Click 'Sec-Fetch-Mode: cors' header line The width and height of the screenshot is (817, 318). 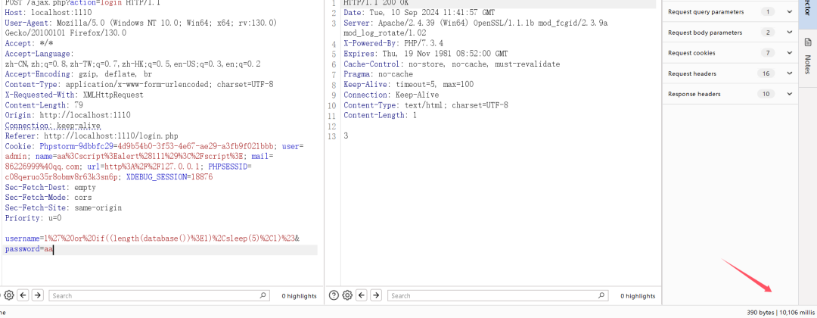(48, 198)
